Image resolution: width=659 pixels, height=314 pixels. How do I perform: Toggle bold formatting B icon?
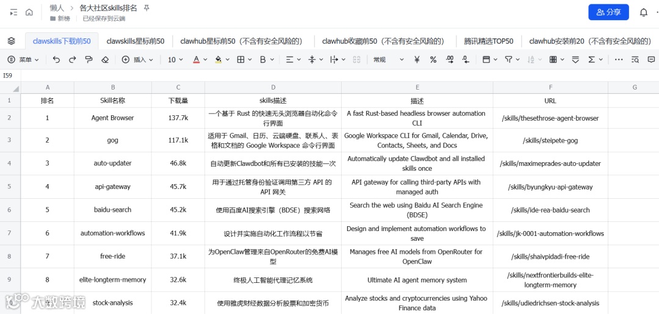pyautogui.click(x=262, y=60)
